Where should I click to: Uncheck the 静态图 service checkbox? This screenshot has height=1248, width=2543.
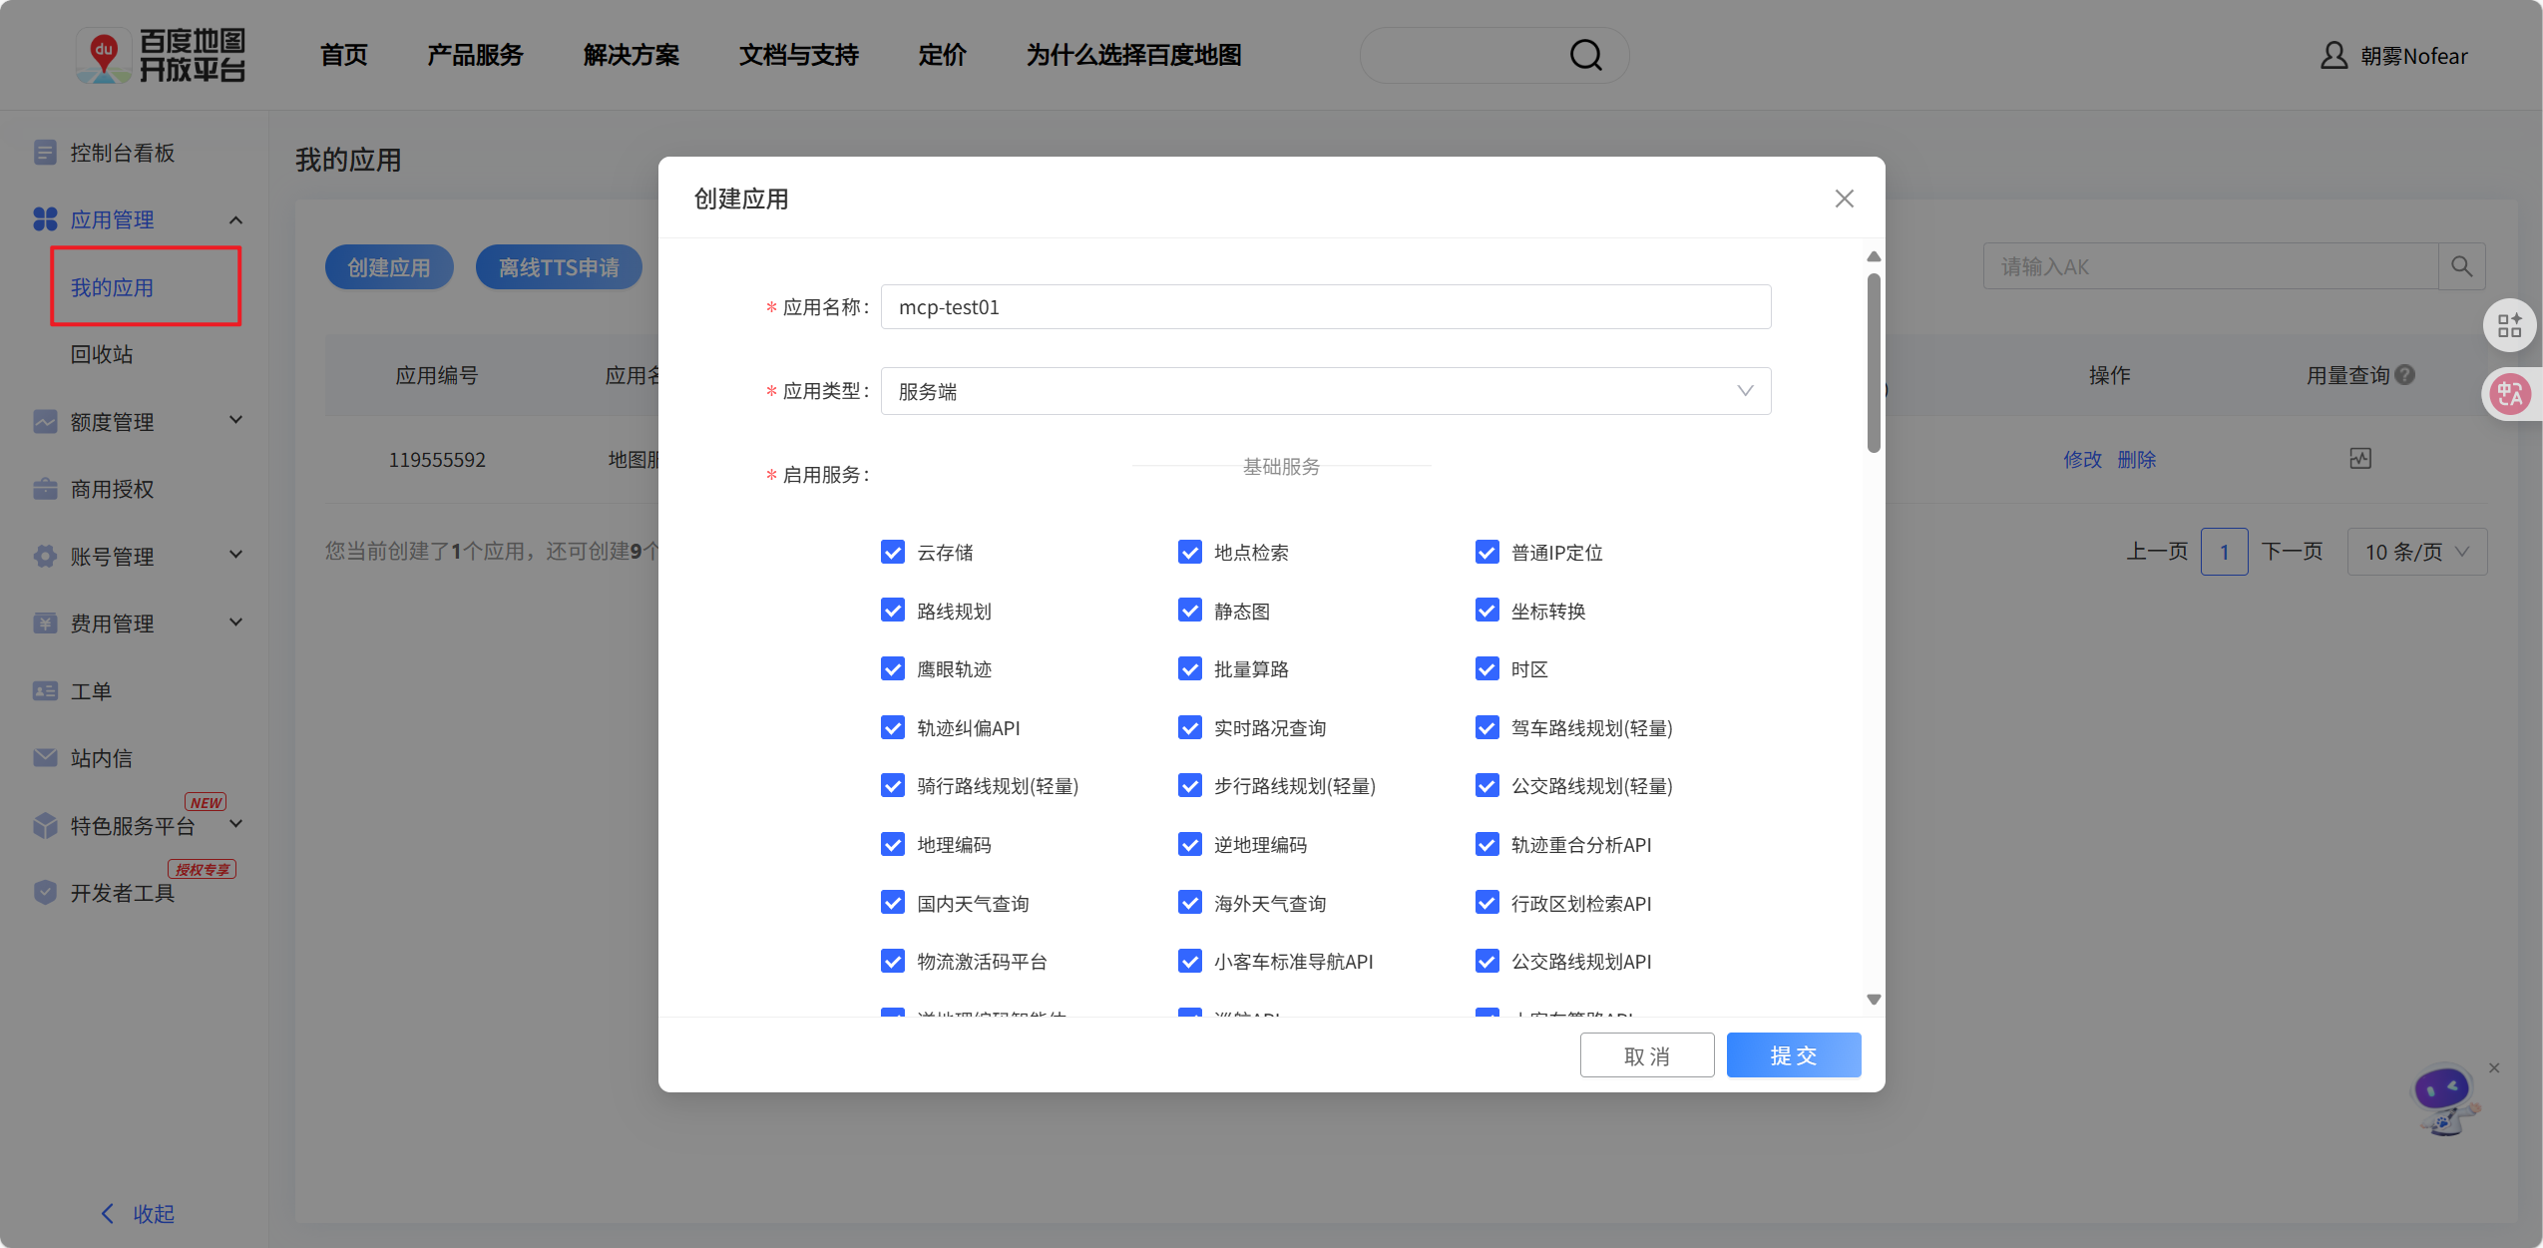(x=1189, y=611)
